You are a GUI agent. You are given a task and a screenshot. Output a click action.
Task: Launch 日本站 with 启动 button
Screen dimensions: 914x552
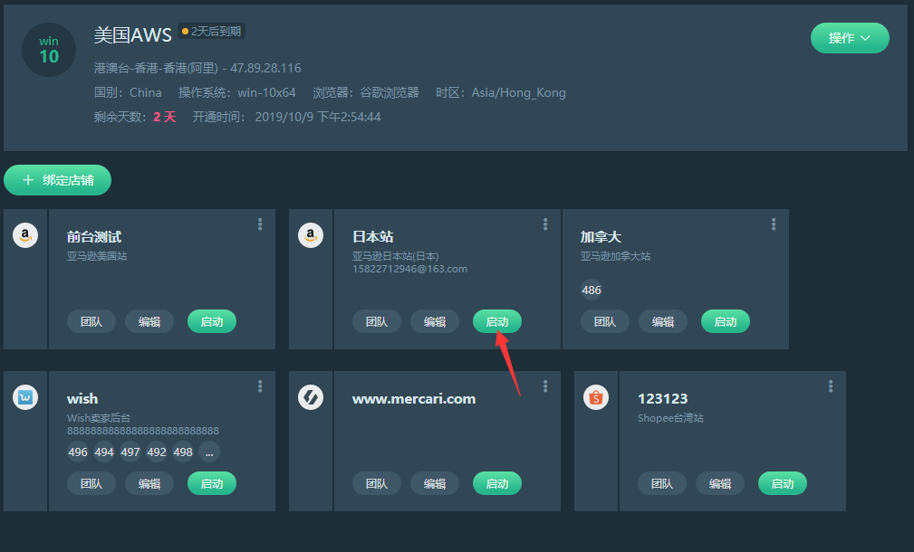496,321
